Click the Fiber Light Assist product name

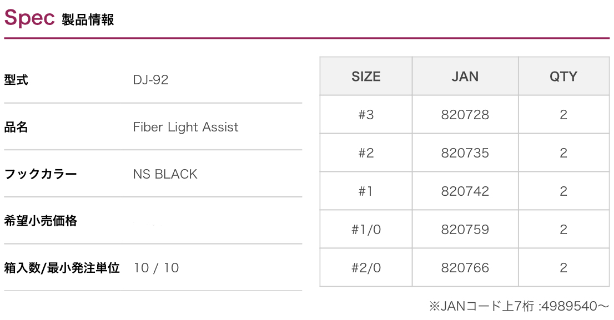(185, 127)
